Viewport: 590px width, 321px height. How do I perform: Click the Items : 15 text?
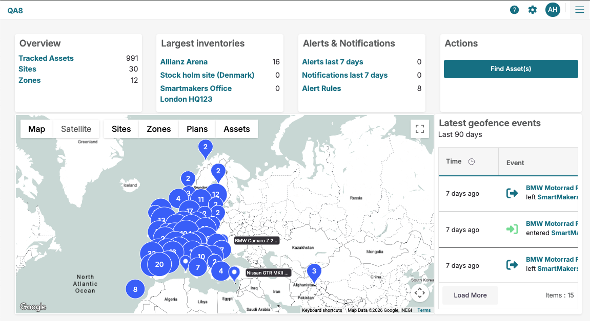(x=559, y=295)
